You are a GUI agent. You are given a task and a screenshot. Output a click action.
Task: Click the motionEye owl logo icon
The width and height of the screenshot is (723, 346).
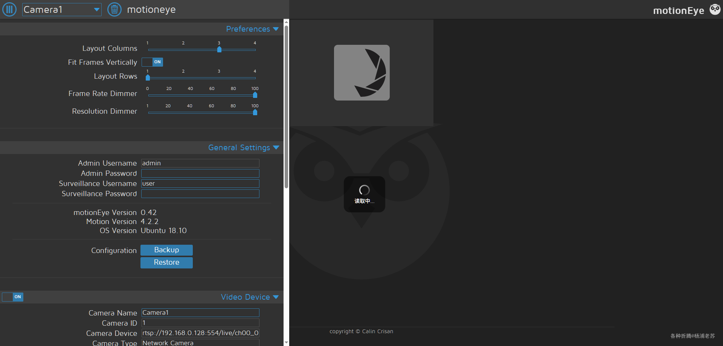click(715, 9)
